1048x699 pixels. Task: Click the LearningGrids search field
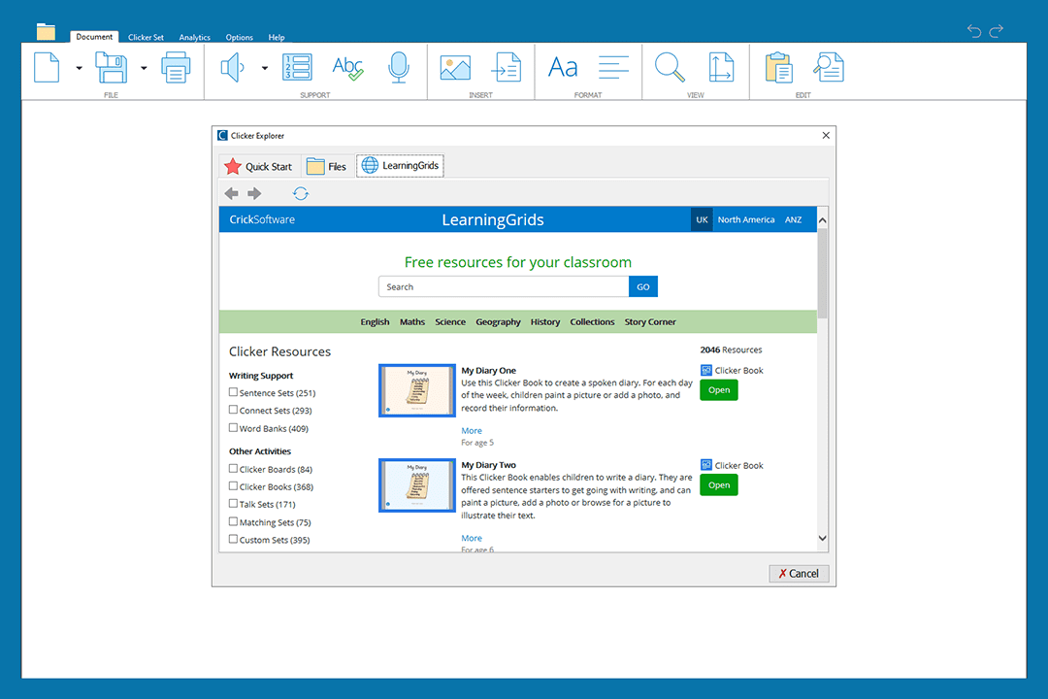[503, 286]
